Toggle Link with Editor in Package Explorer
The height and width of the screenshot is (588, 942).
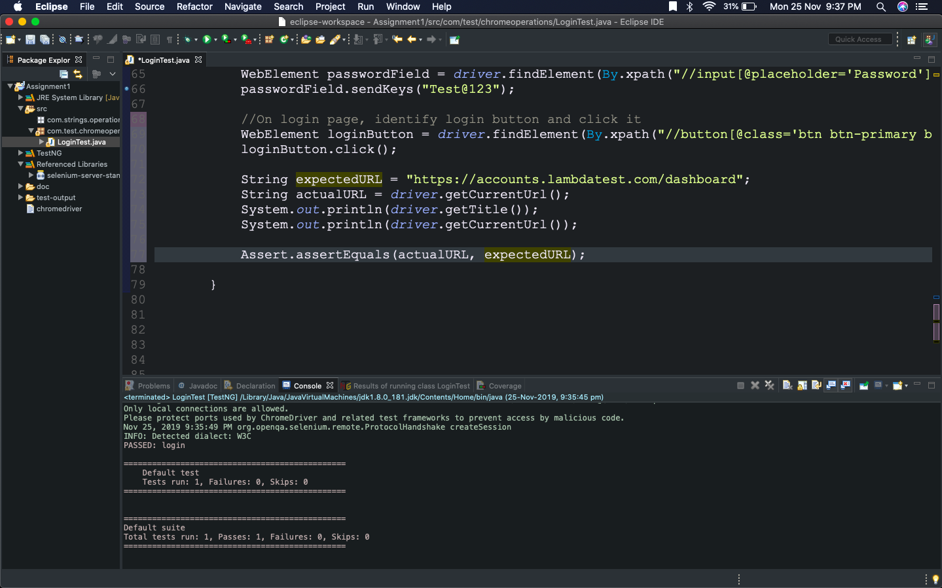[x=78, y=74]
